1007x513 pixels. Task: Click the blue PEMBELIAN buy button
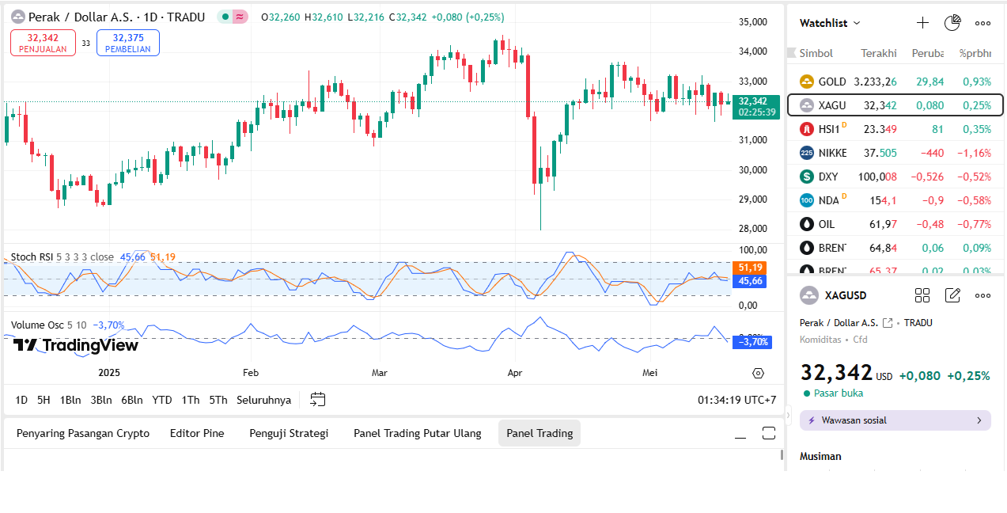pyautogui.click(x=128, y=43)
